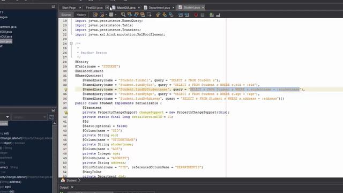This screenshot has width=343, height=193.
Task: Select Department.java in Projects tree
Action: coord(8,27)
